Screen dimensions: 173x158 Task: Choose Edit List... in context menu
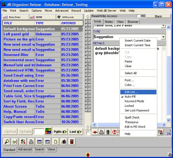click(x=138, y=92)
